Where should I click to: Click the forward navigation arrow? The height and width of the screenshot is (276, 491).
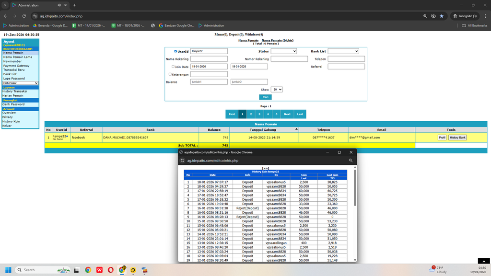pyautogui.click(x=15, y=16)
